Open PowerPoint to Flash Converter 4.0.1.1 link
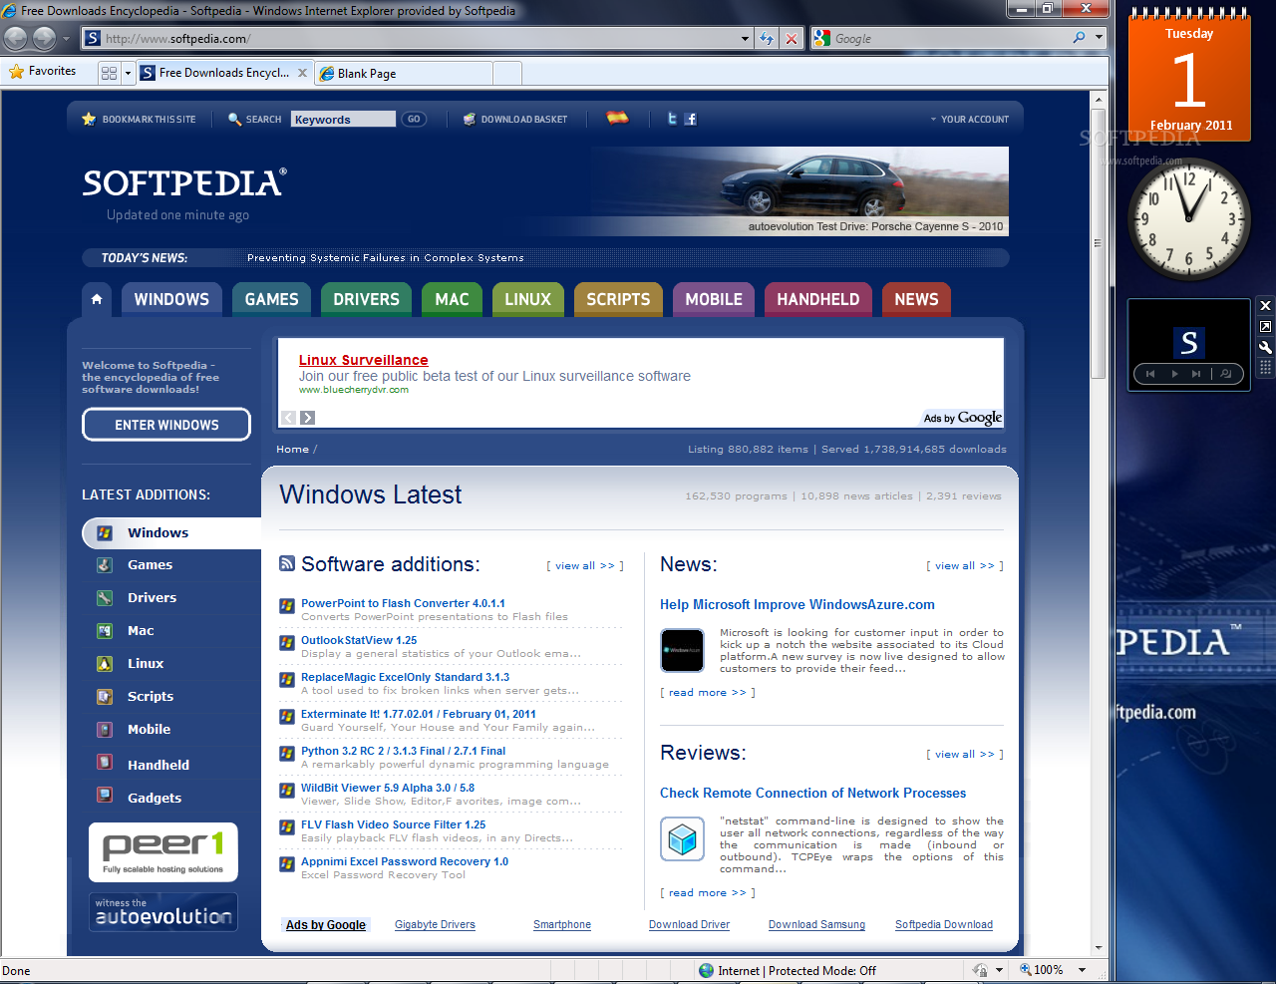The width and height of the screenshot is (1276, 984). (403, 603)
